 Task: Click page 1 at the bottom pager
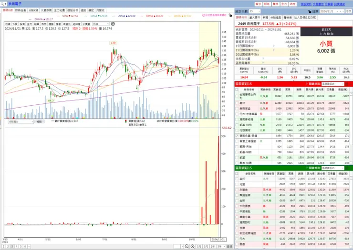click(4, 246)
